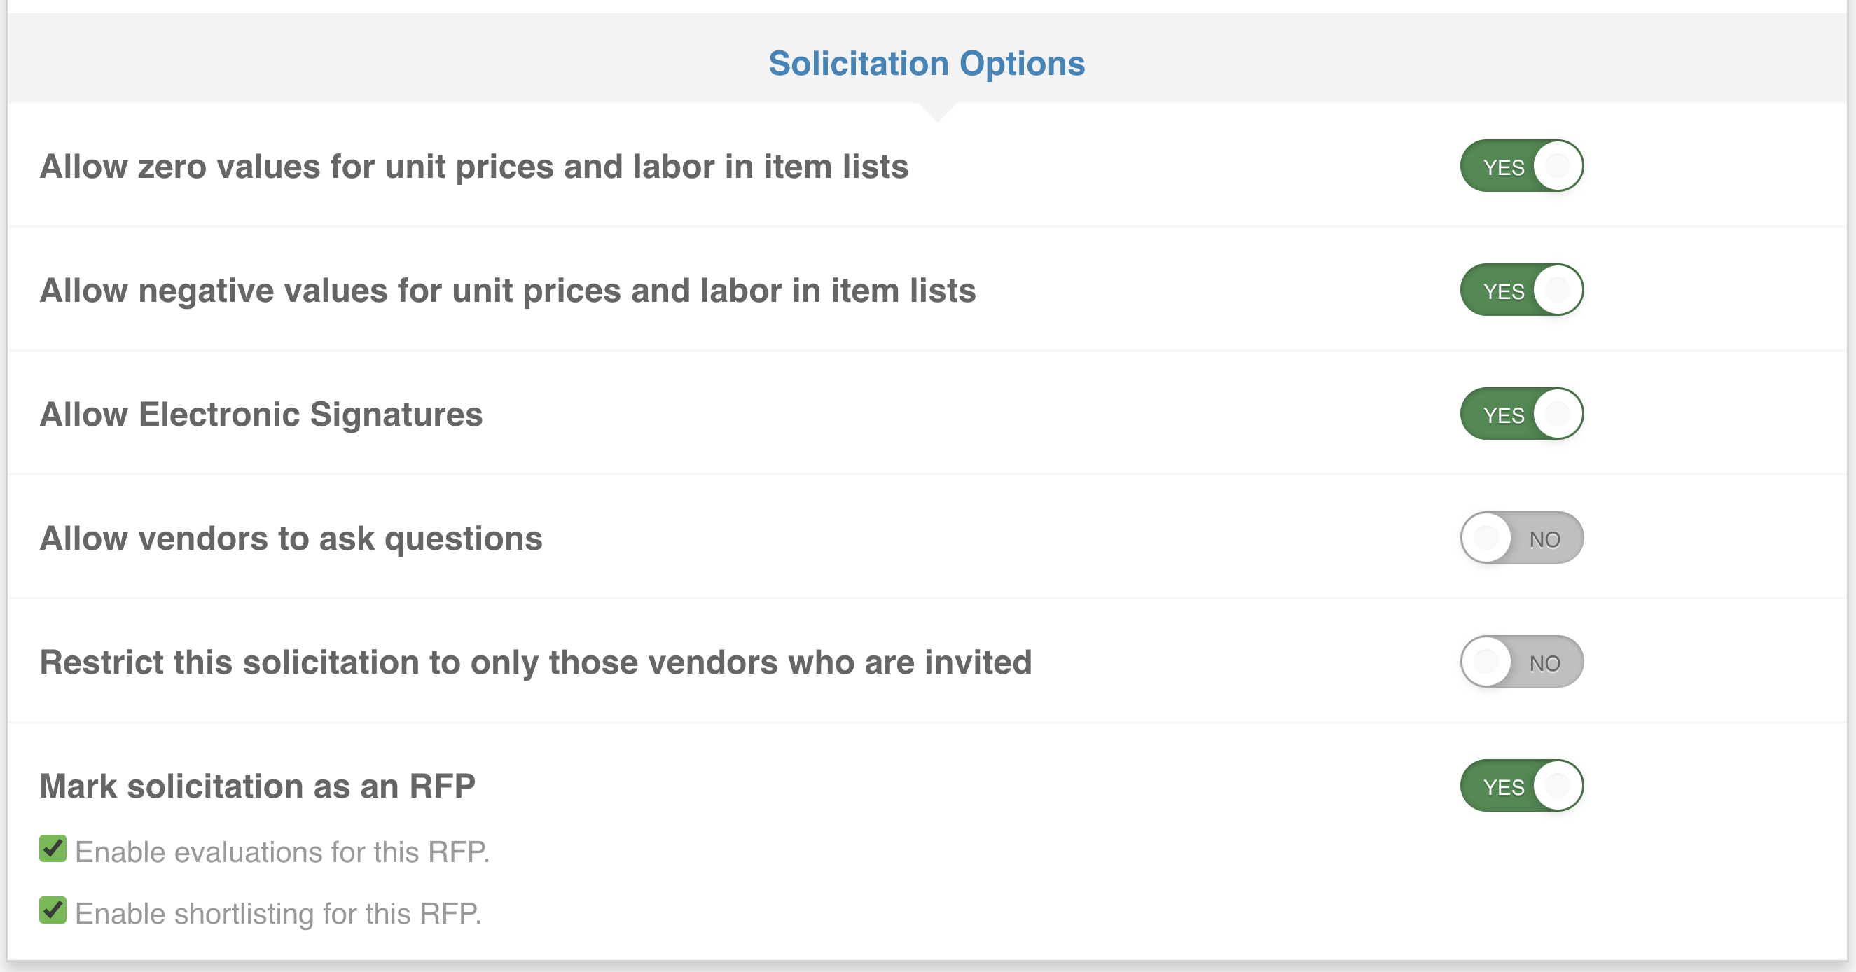
Task: Uncheck the enable evaluations checkbox
Action: pos(53,849)
